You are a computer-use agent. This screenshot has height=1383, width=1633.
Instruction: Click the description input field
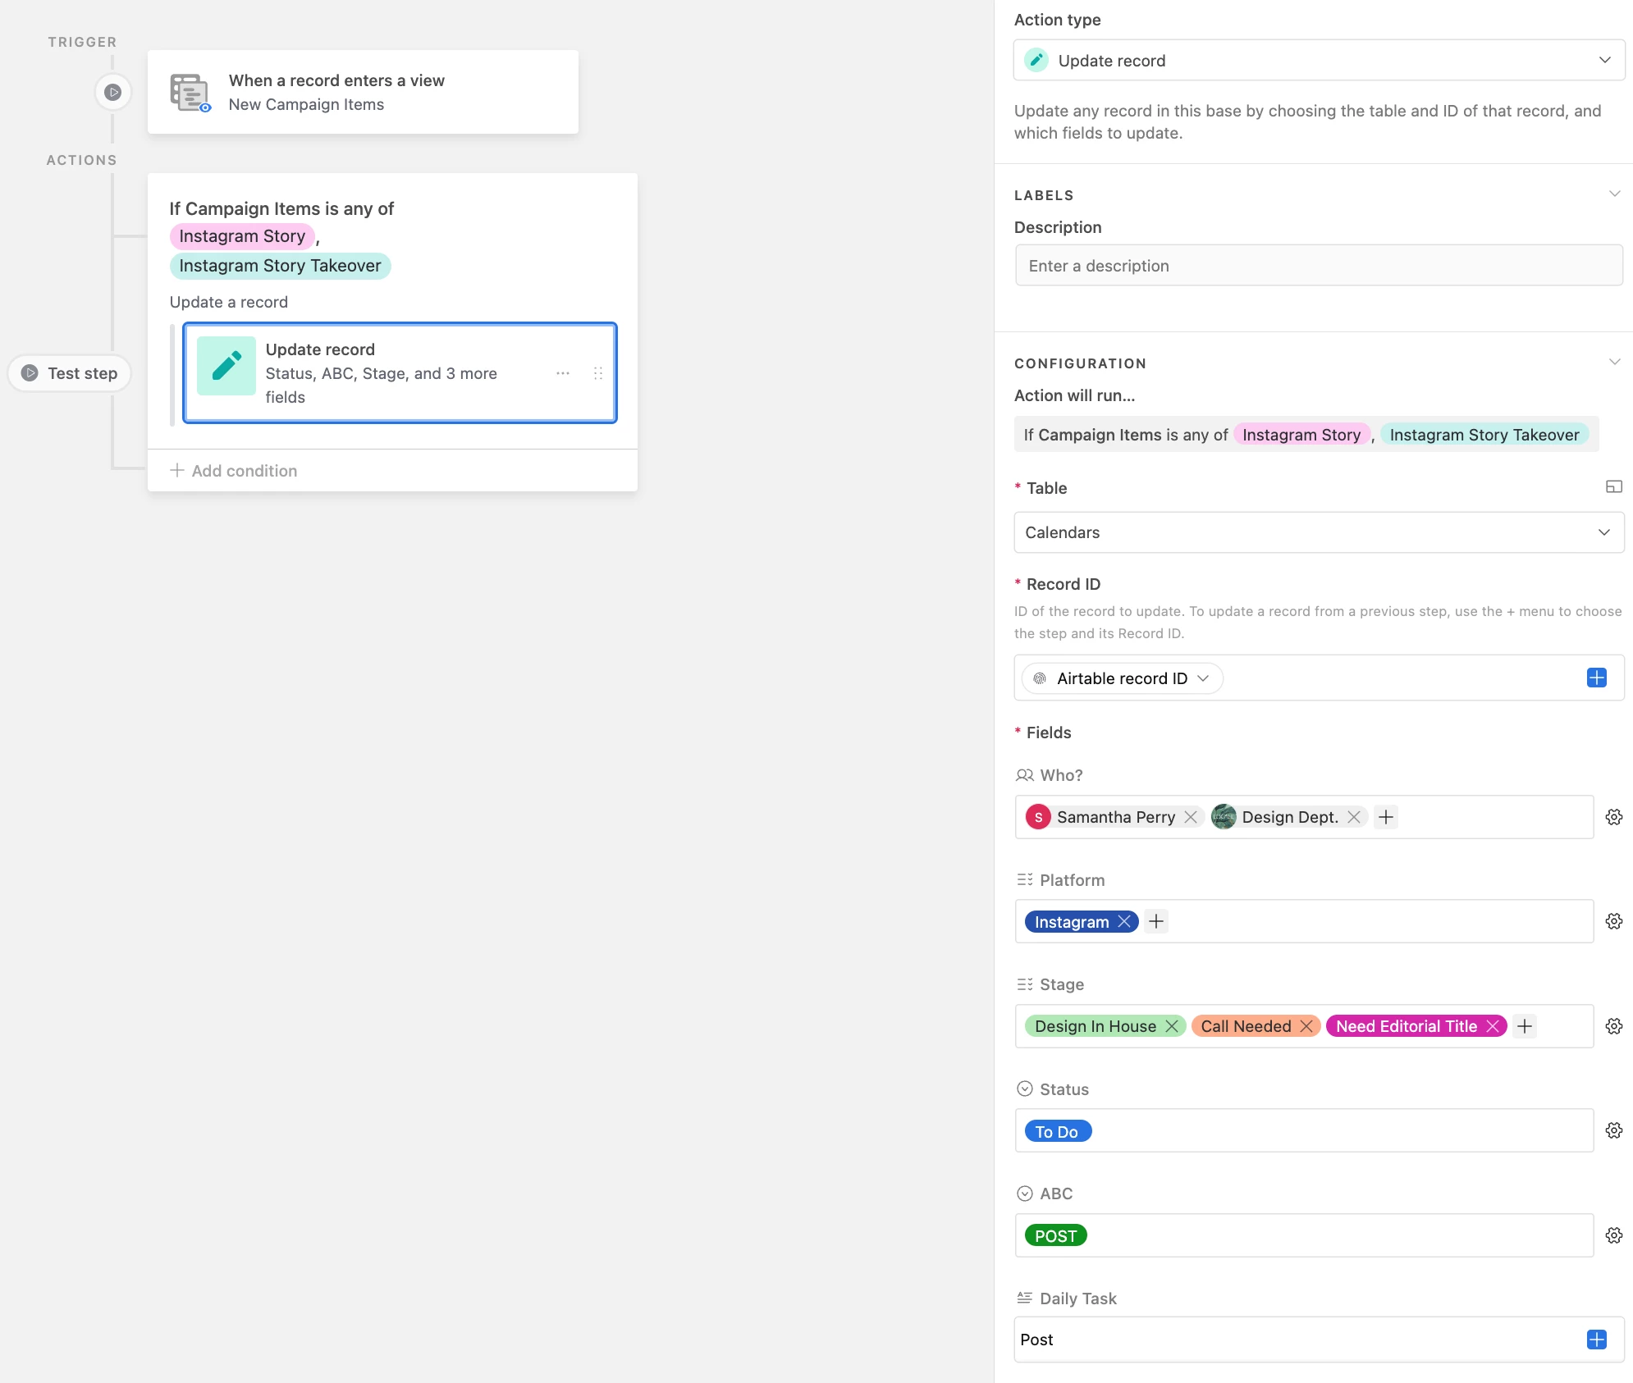click(1319, 266)
